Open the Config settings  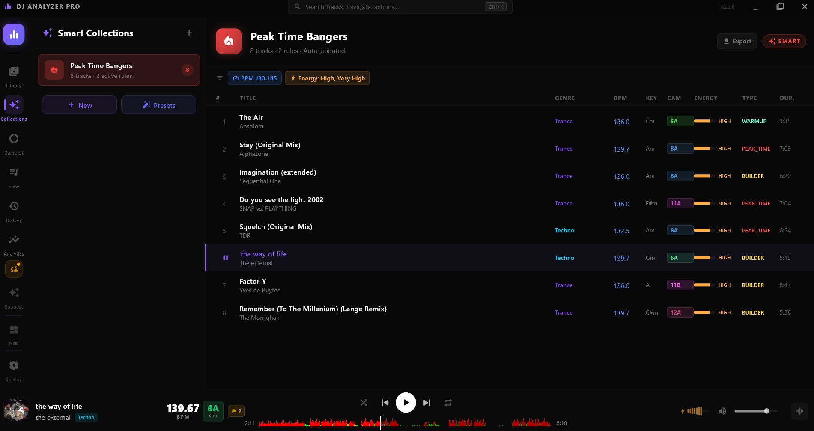pyautogui.click(x=14, y=371)
